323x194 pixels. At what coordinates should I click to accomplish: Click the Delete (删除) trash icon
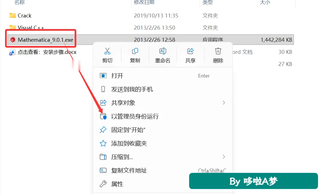pyautogui.click(x=218, y=51)
